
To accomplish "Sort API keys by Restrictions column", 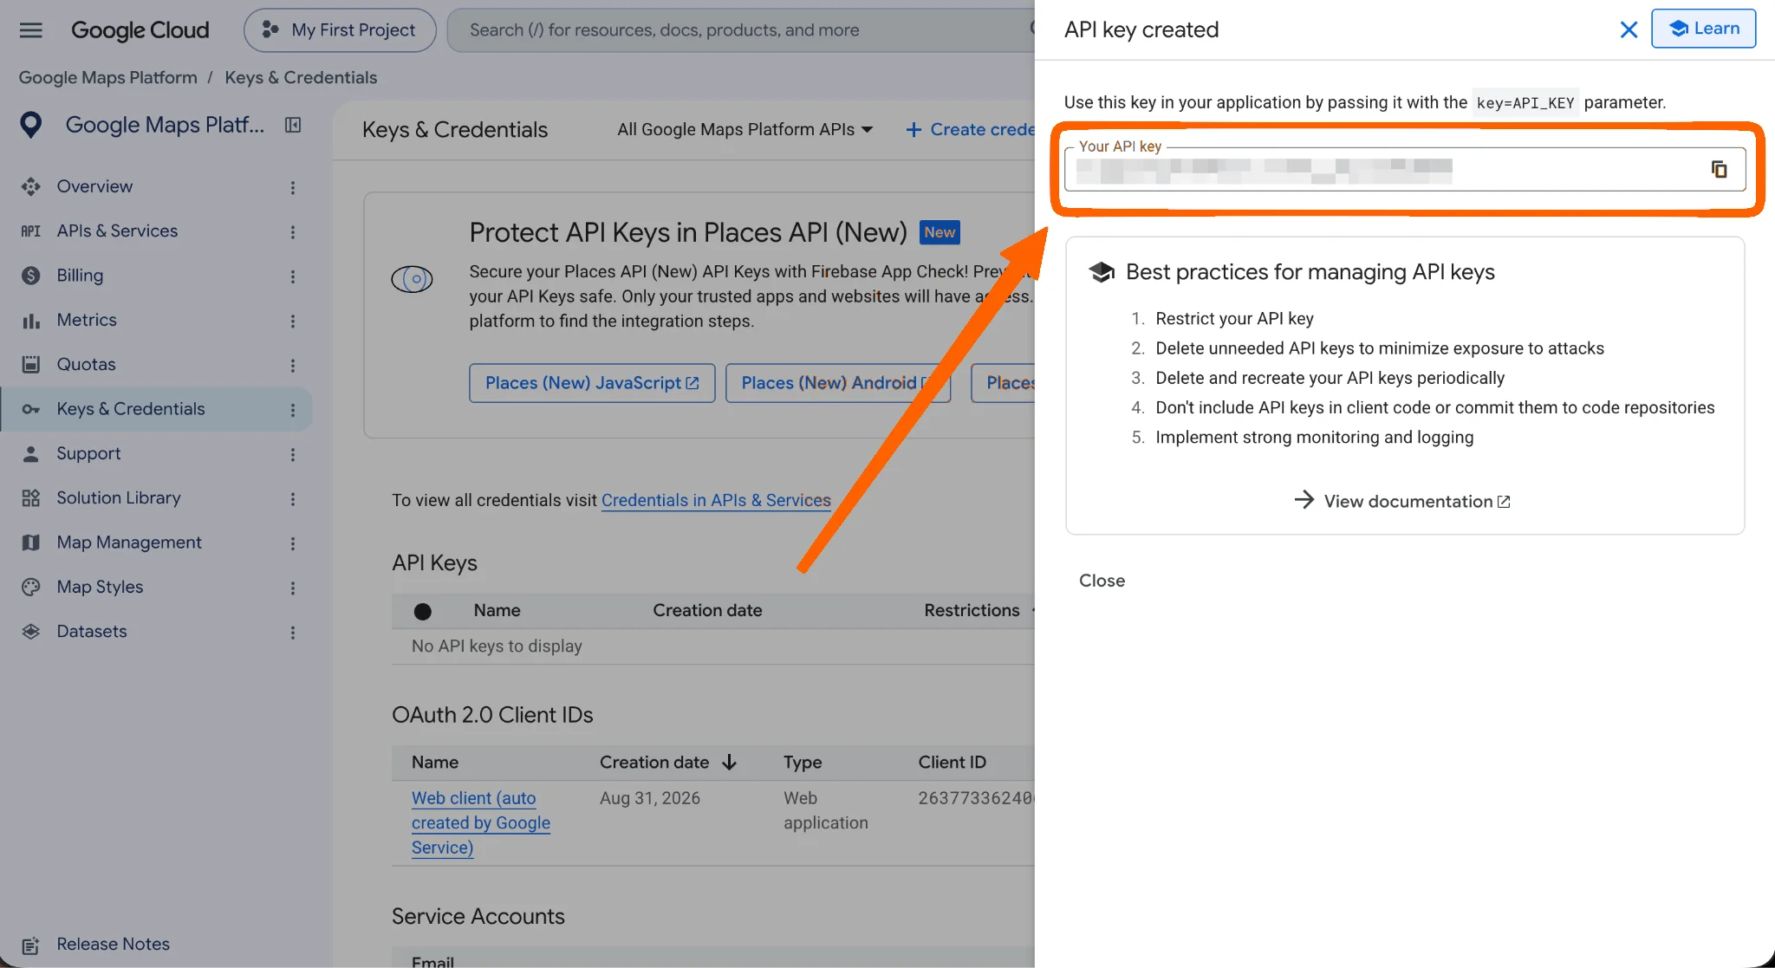I will [x=972, y=610].
